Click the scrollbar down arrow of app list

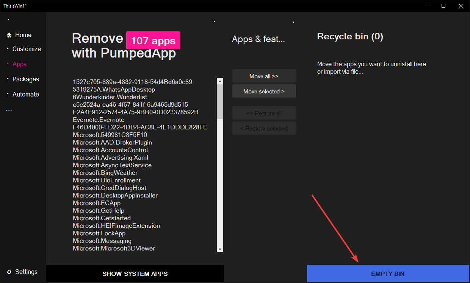coord(220,249)
